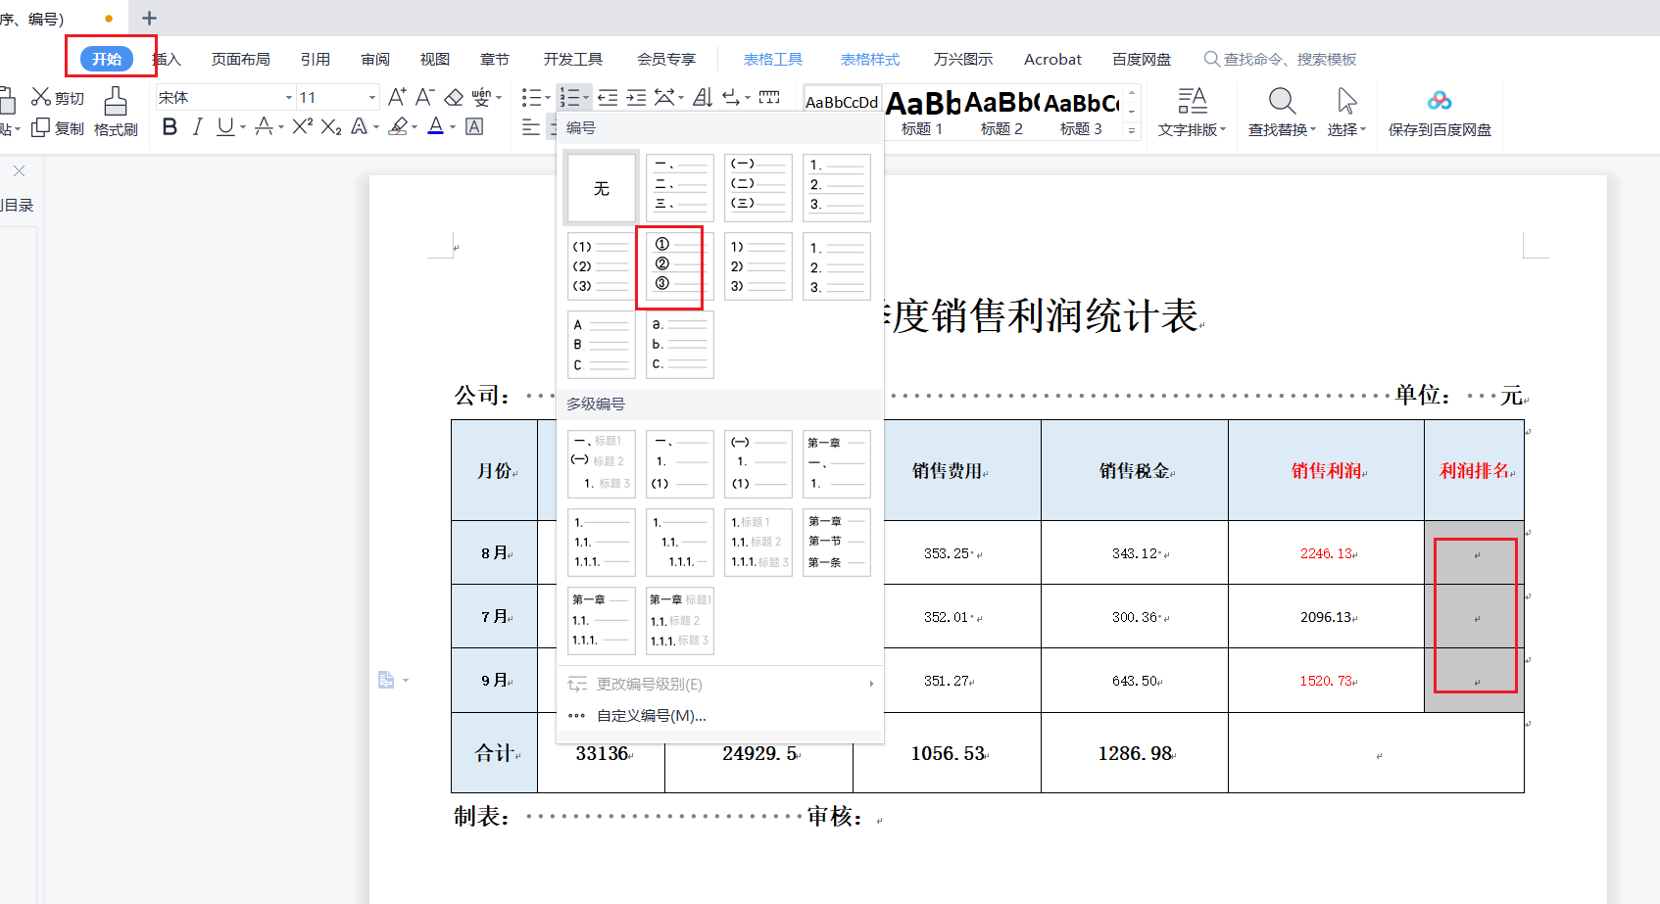
Task: Open Find and Replace (查找替换)
Action: [x=1281, y=113]
